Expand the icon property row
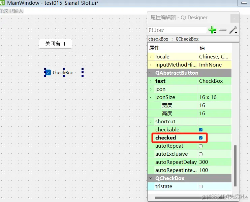Viewport: 250px width, 202px height. 151,89
